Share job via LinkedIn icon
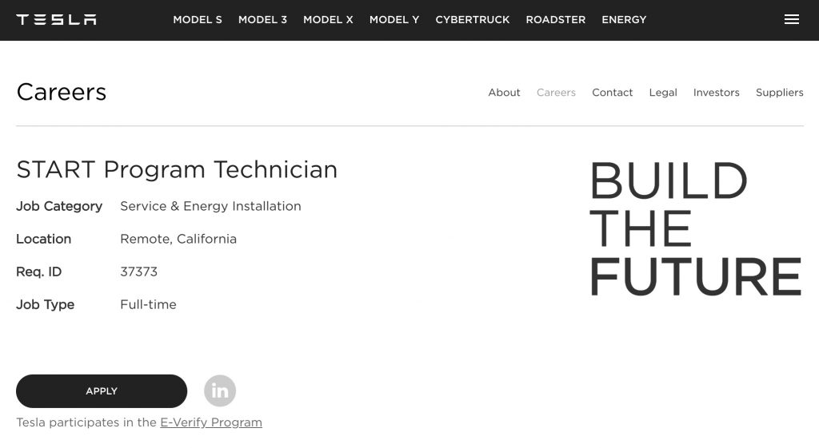 point(220,391)
